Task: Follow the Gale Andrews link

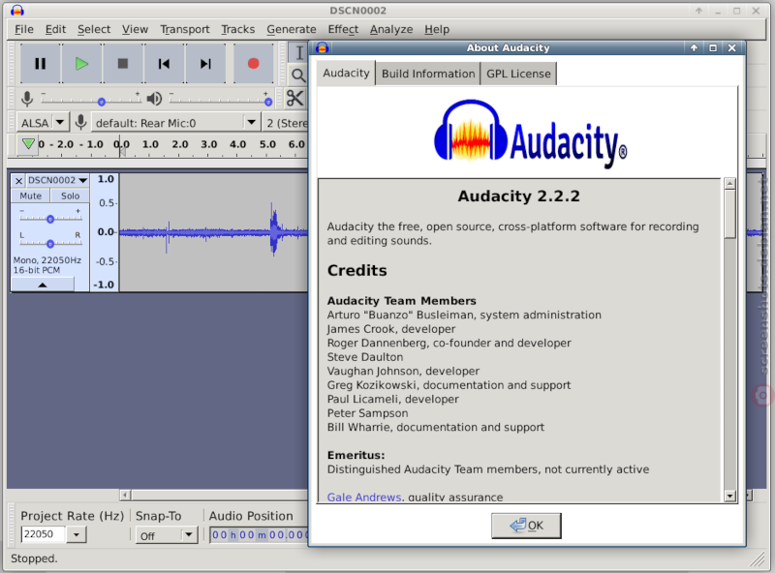Action: click(364, 497)
